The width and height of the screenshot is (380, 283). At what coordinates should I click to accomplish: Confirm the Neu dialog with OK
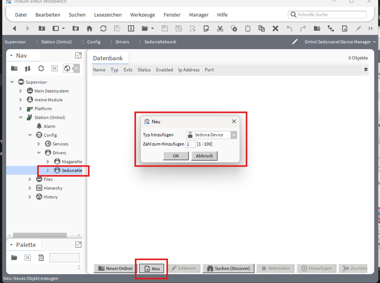(176, 156)
